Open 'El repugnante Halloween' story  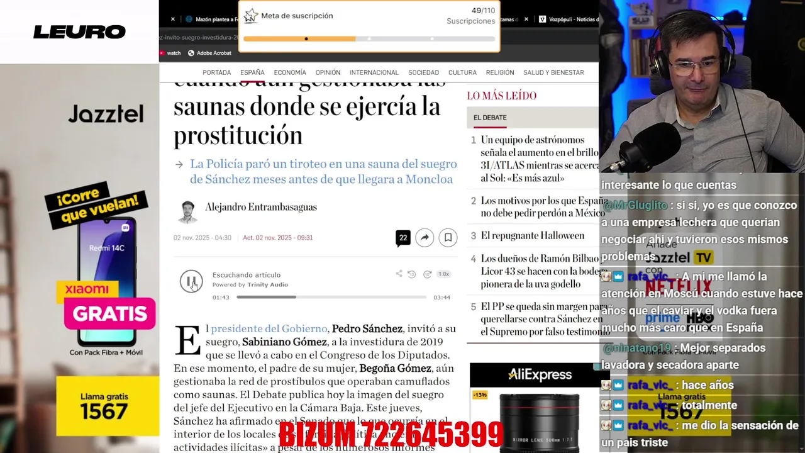click(533, 235)
